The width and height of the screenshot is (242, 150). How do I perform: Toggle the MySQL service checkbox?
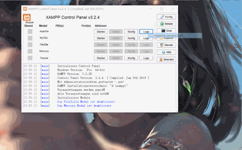pyautogui.click(x=30, y=38)
